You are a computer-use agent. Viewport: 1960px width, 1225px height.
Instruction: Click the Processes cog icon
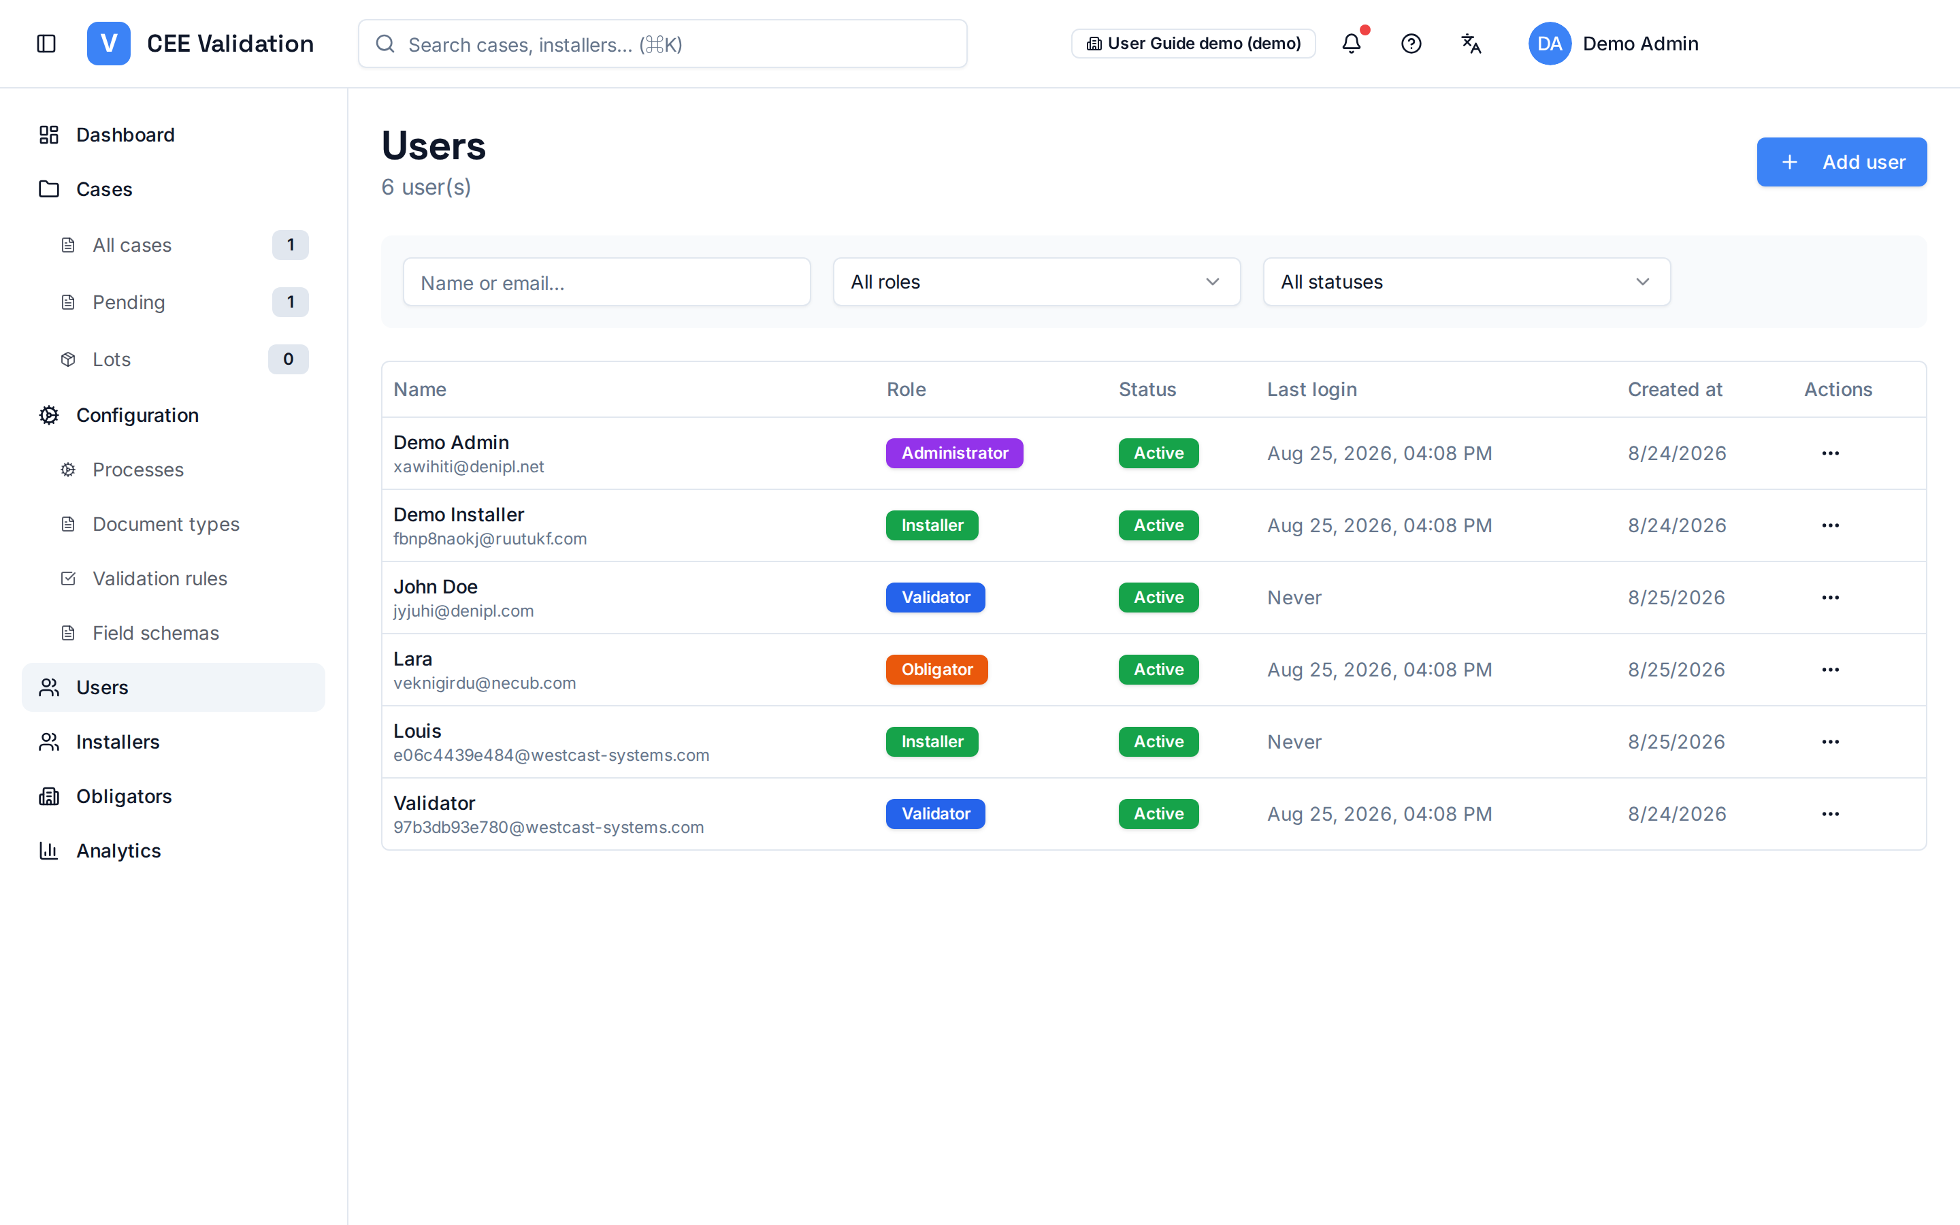tap(68, 470)
